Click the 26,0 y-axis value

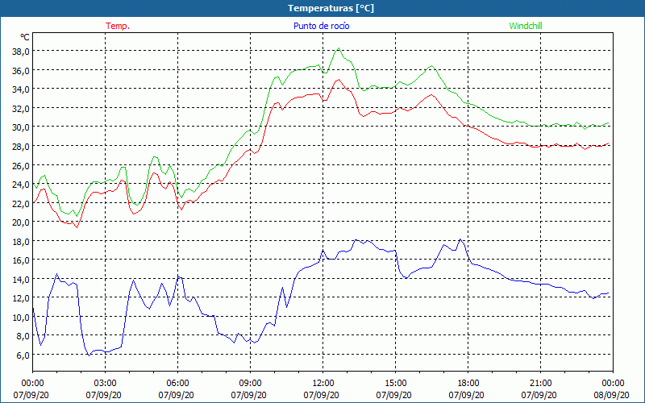click(x=21, y=166)
